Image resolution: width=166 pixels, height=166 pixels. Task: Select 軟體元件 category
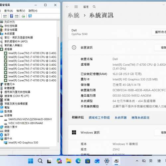click(10, 84)
